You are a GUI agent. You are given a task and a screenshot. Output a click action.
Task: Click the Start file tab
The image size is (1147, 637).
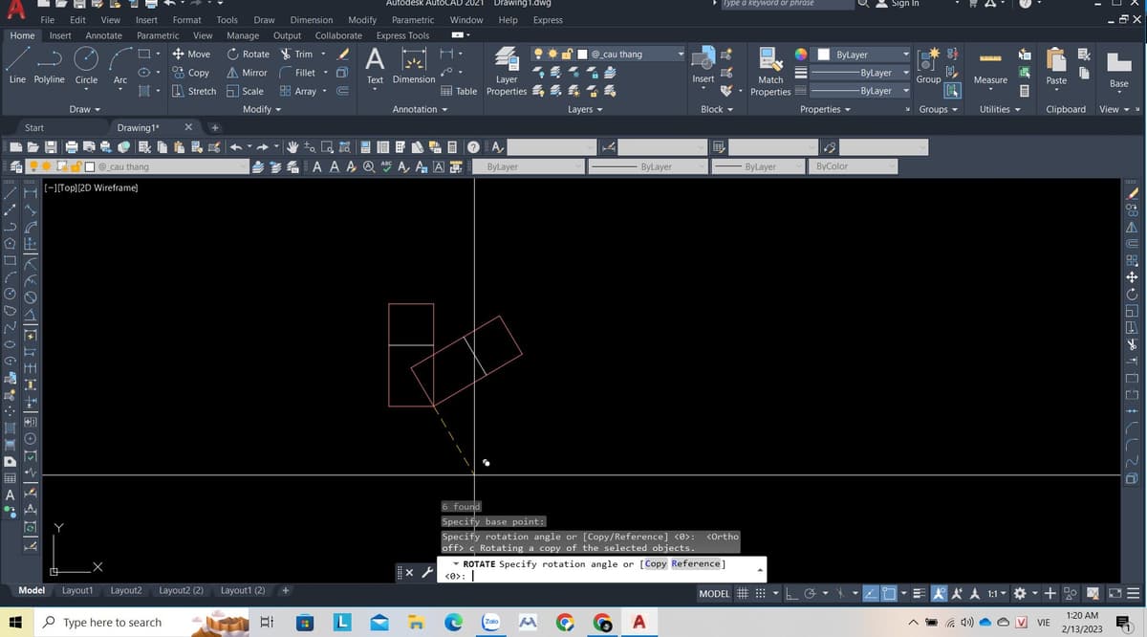pos(33,127)
